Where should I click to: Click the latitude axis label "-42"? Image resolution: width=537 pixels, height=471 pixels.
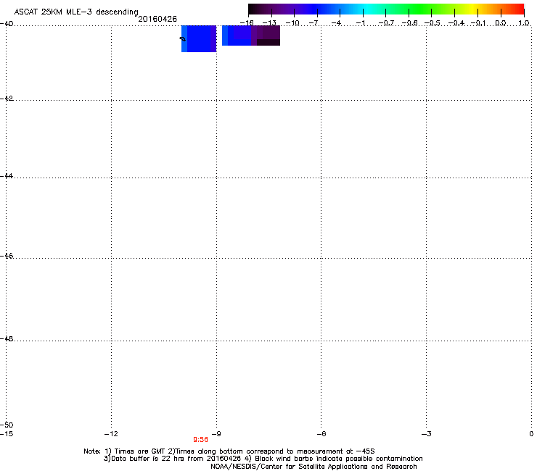(7, 98)
